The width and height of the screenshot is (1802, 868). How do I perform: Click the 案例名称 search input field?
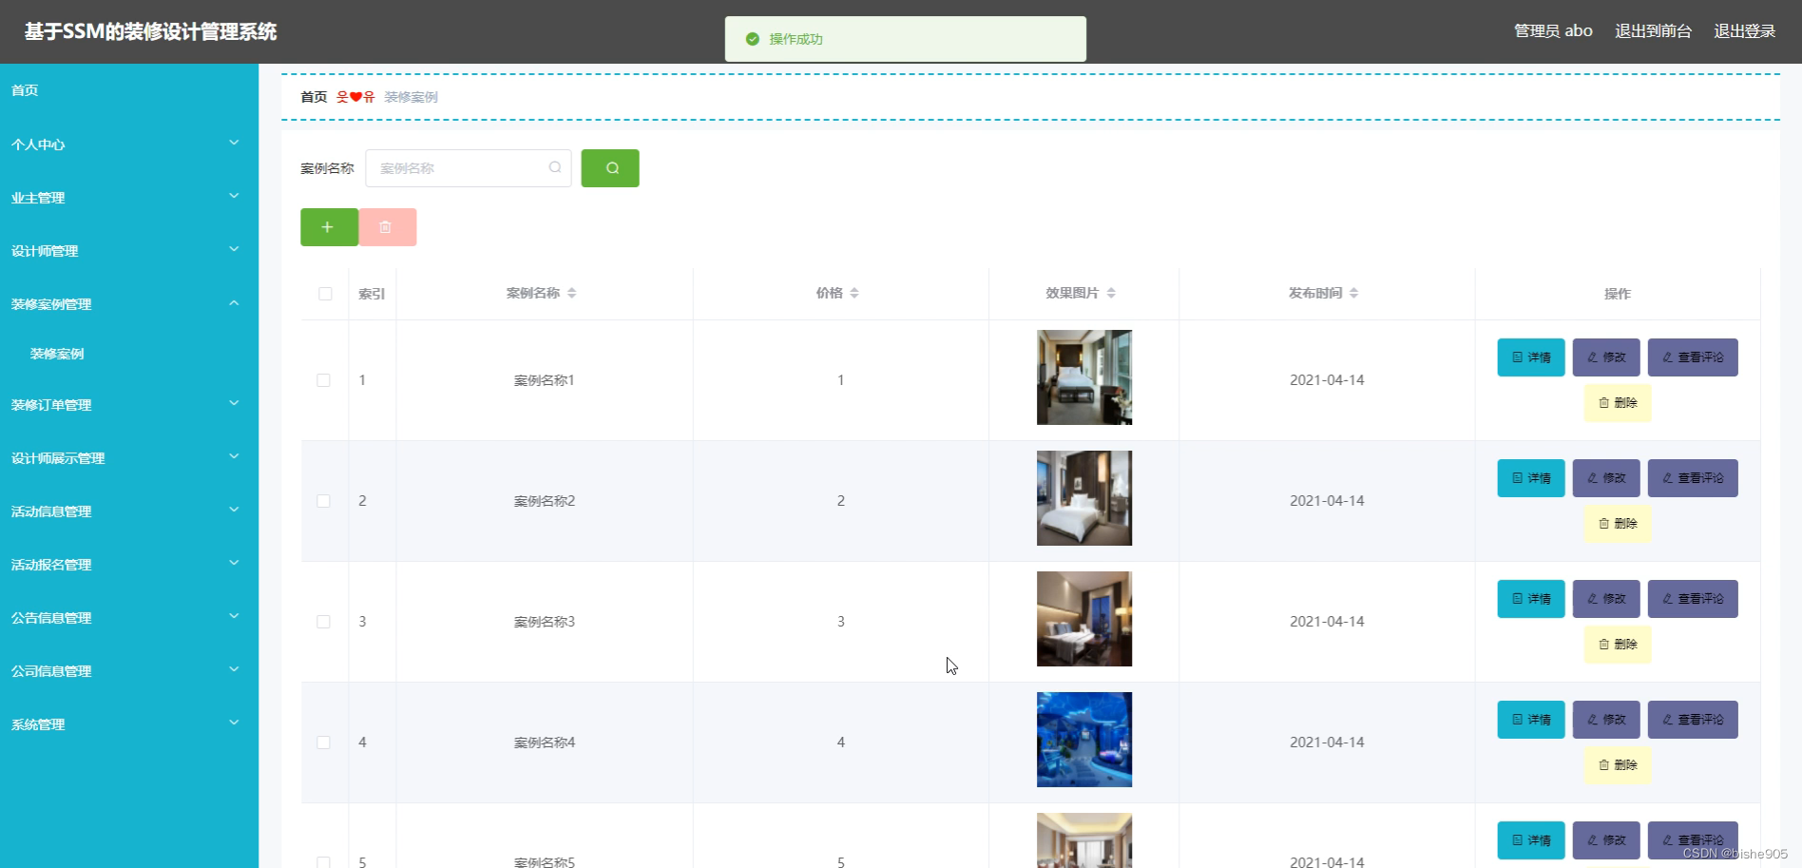coord(469,168)
